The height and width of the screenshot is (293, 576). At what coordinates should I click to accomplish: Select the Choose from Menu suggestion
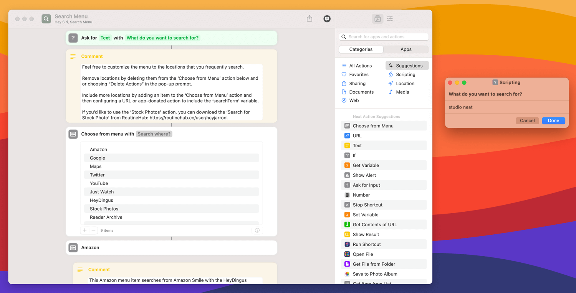384,126
